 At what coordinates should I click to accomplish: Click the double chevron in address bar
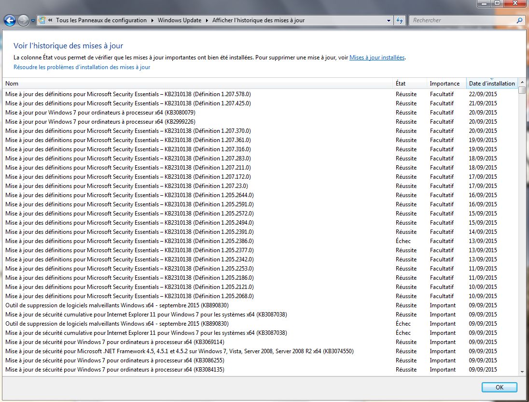(x=50, y=20)
